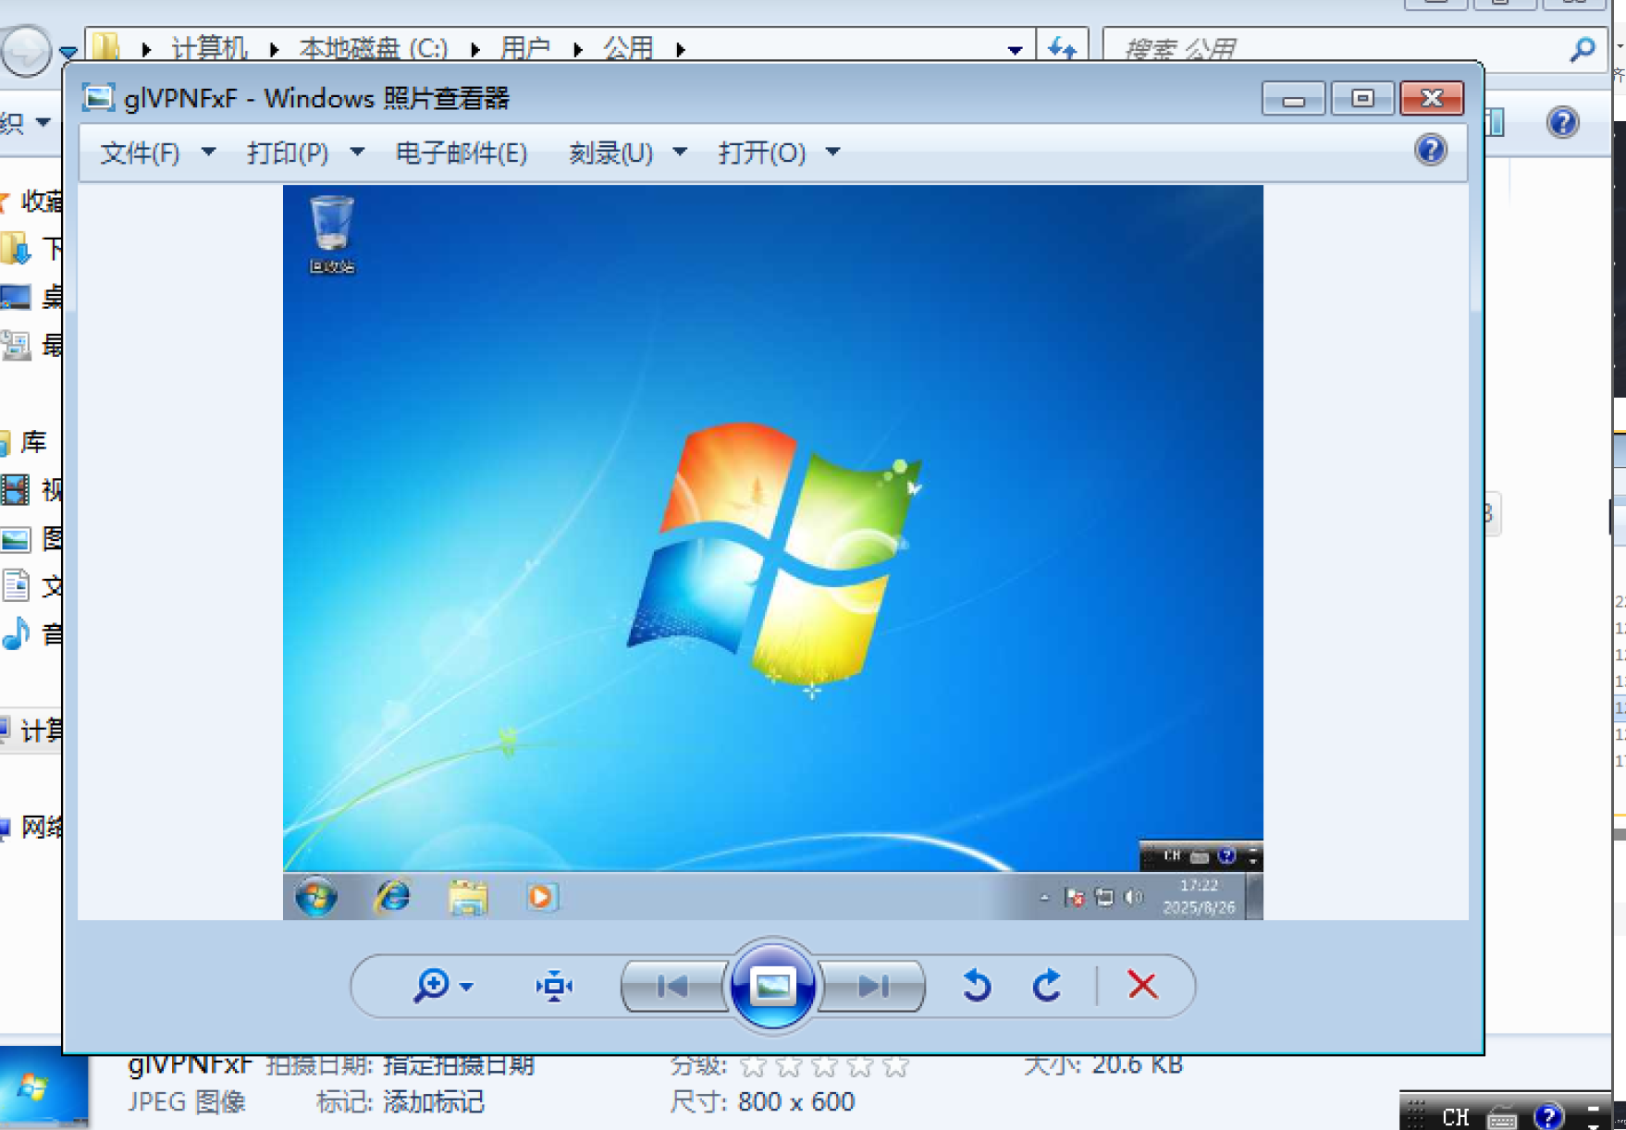Image resolution: width=1626 pixels, height=1130 pixels.
Task: Open the 打开(O) menu
Action: pos(762,153)
